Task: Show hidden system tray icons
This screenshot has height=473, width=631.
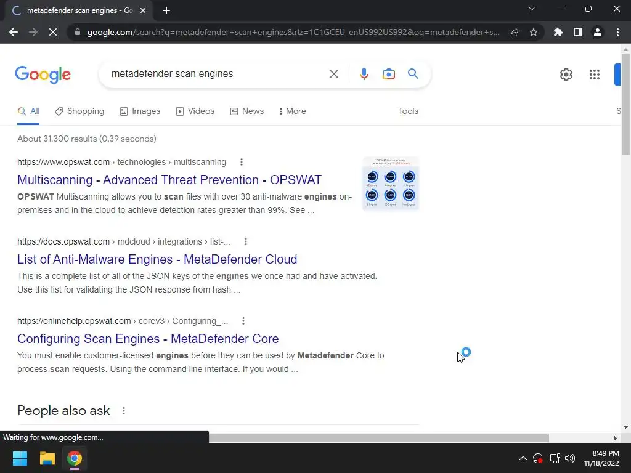Action: [x=523, y=458]
